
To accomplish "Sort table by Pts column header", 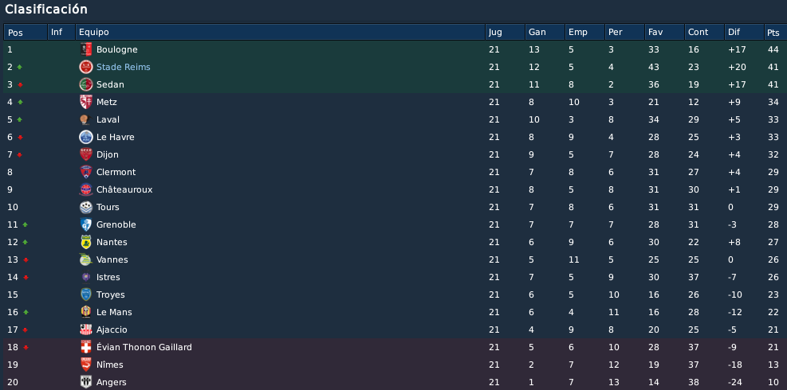I will 775,32.
